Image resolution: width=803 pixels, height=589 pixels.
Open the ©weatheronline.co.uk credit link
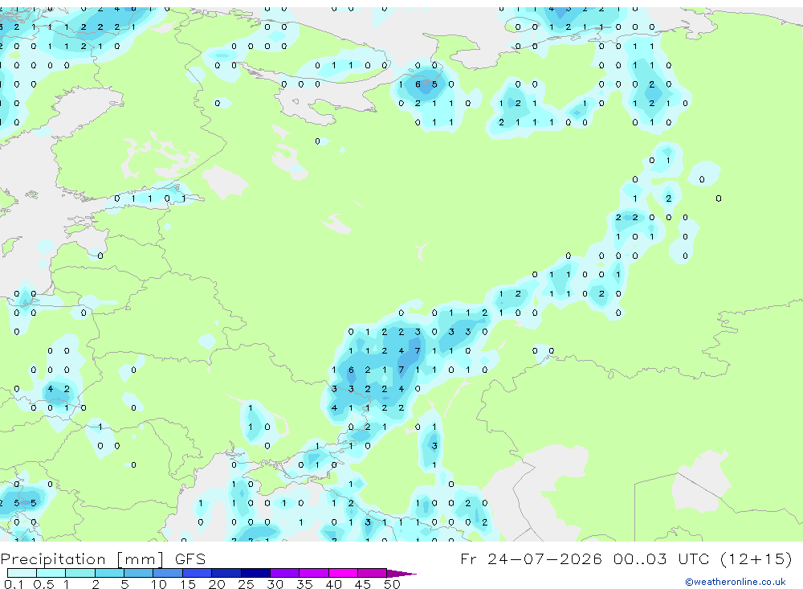pos(735,582)
